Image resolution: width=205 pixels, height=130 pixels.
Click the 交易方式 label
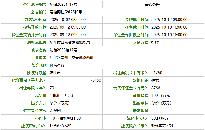tap(141, 42)
